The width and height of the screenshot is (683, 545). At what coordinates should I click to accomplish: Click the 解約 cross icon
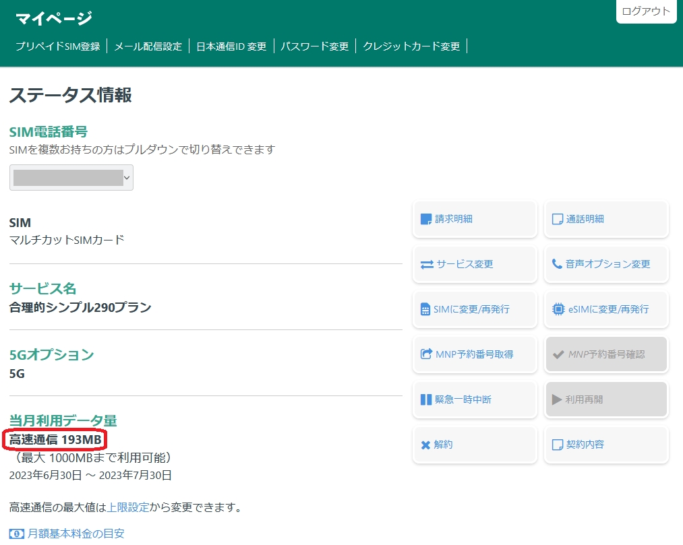coord(425,445)
